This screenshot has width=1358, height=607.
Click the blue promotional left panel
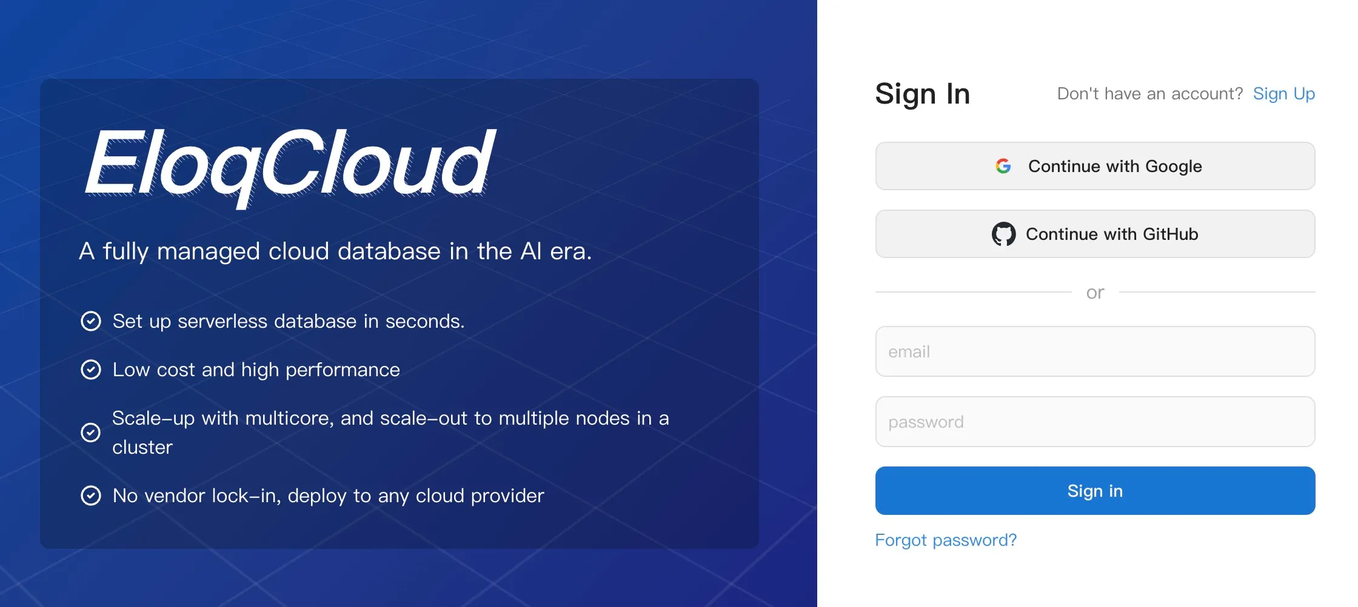point(399,303)
